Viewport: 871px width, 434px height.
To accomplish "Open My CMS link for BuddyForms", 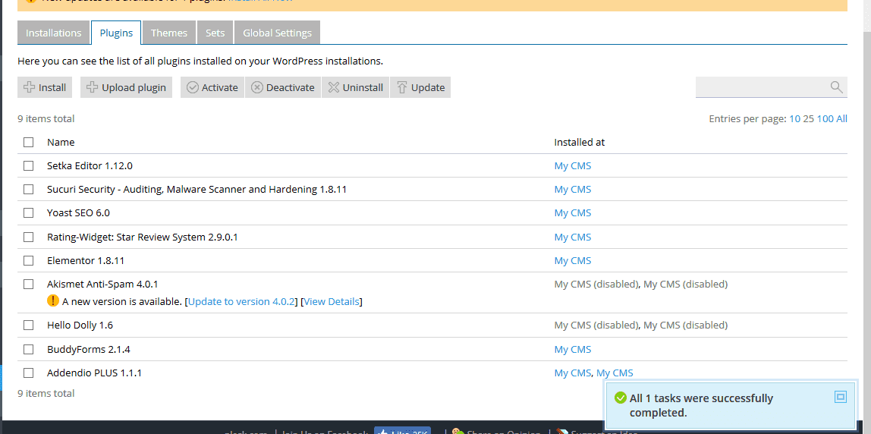I will pyautogui.click(x=573, y=350).
